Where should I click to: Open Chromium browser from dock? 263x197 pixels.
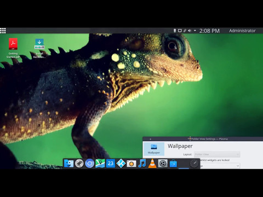pos(89,164)
